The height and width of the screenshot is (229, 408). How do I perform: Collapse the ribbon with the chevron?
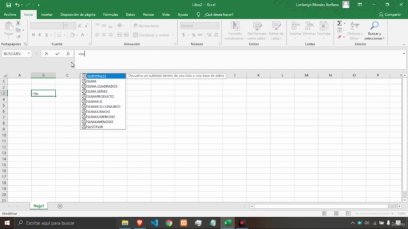point(404,45)
